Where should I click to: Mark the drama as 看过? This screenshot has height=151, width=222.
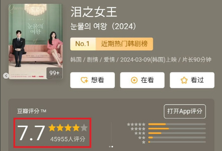coord(192,80)
